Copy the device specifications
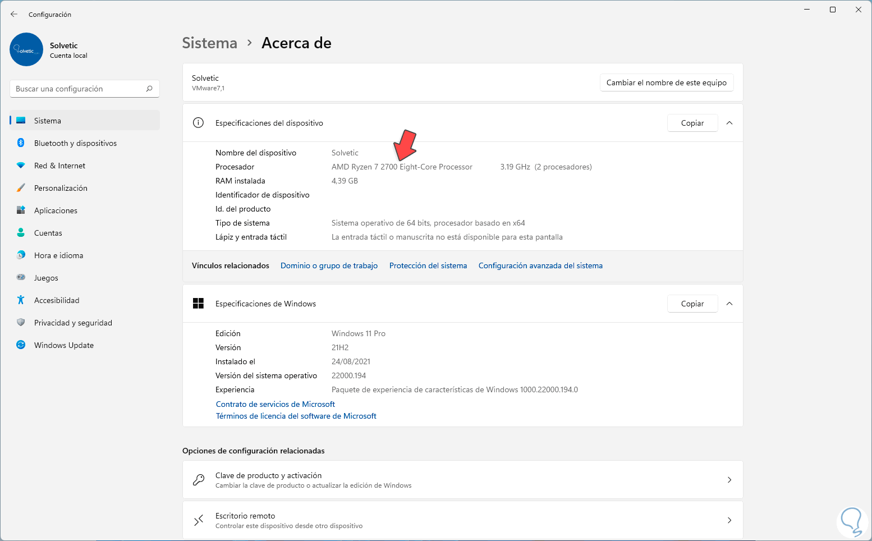This screenshot has height=541, width=872. pyautogui.click(x=692, y=123)
